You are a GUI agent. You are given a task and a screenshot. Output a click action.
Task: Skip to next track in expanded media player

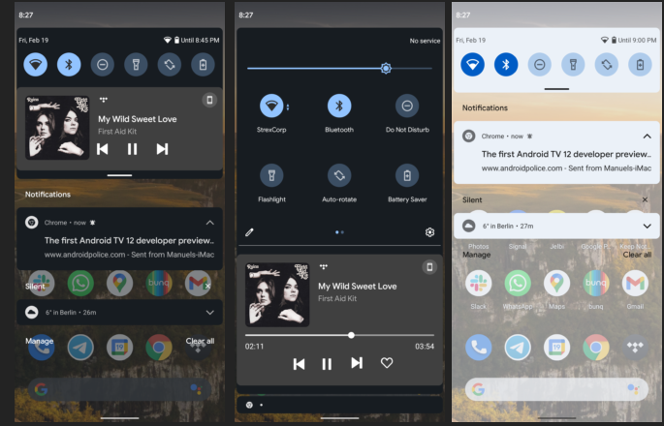[357, 363]
